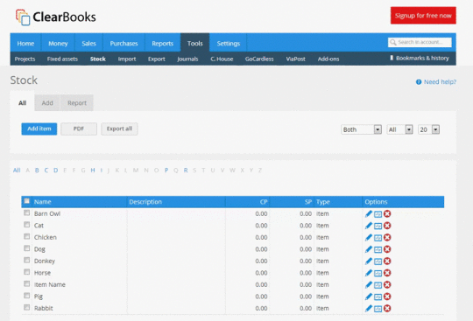Delete the Barn Owl item
The width and height of the screenshot is (473, 321).
coord(387,213)
